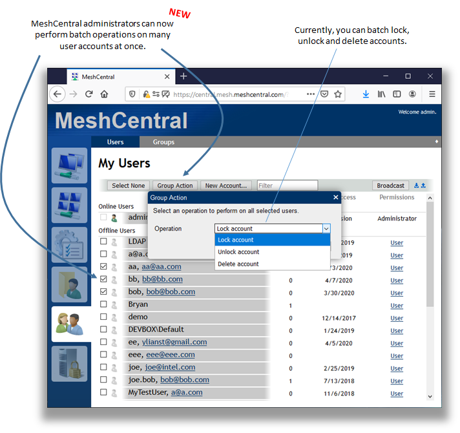
Task: Click the scroll down arrow of user list
Action: (430, 396)
